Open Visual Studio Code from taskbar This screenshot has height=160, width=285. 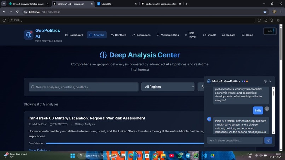click(204, 156)
